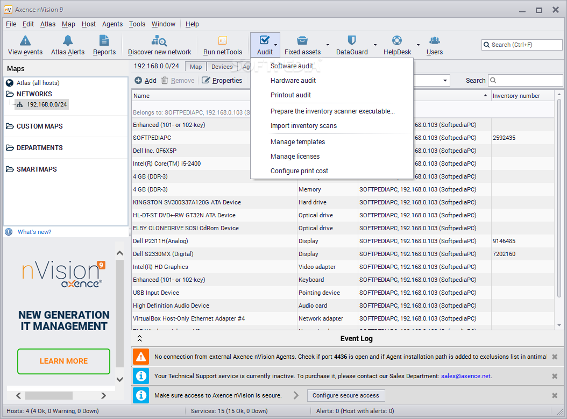The image size is (567, 419).
Task: Select Prepare the inventory scanner executable
Action: (331, 111)
